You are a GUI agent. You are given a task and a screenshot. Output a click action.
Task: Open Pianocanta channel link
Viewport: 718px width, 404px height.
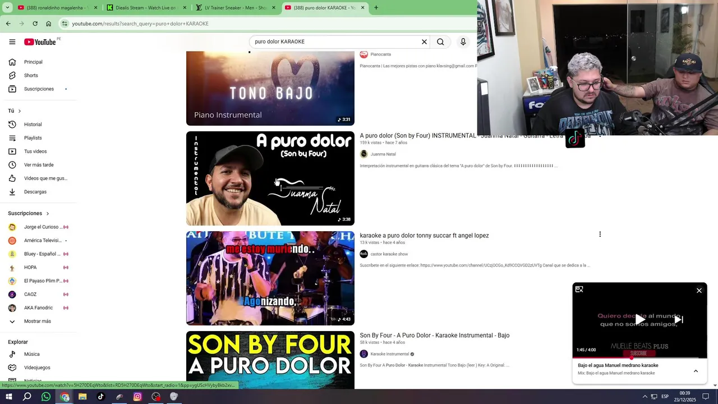(380, 54)
